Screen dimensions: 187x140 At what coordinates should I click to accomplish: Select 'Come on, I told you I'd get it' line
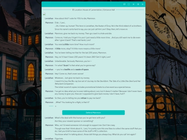(x=97, y=39)
